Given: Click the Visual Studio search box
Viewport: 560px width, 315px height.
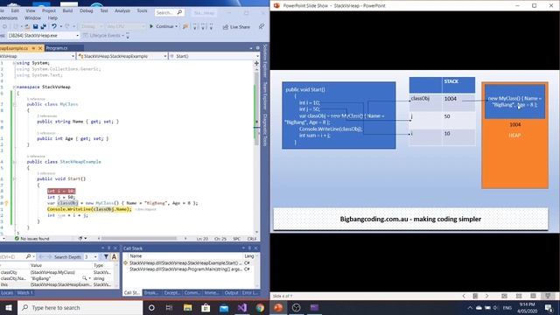Looking at the screenshot, I should [x=169, y=12].
